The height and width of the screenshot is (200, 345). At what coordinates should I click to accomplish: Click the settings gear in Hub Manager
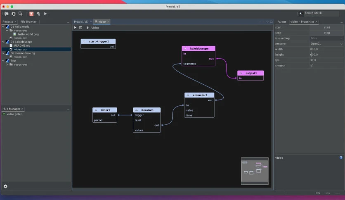[5, 186]
